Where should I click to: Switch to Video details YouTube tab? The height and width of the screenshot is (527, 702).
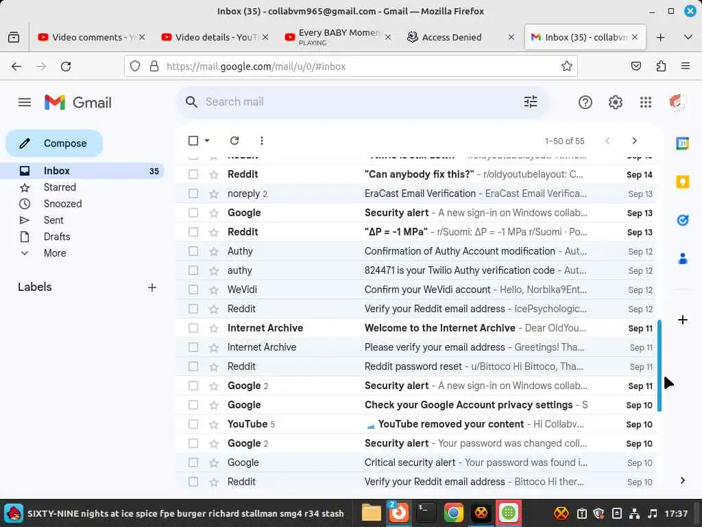tap(216, 37)
